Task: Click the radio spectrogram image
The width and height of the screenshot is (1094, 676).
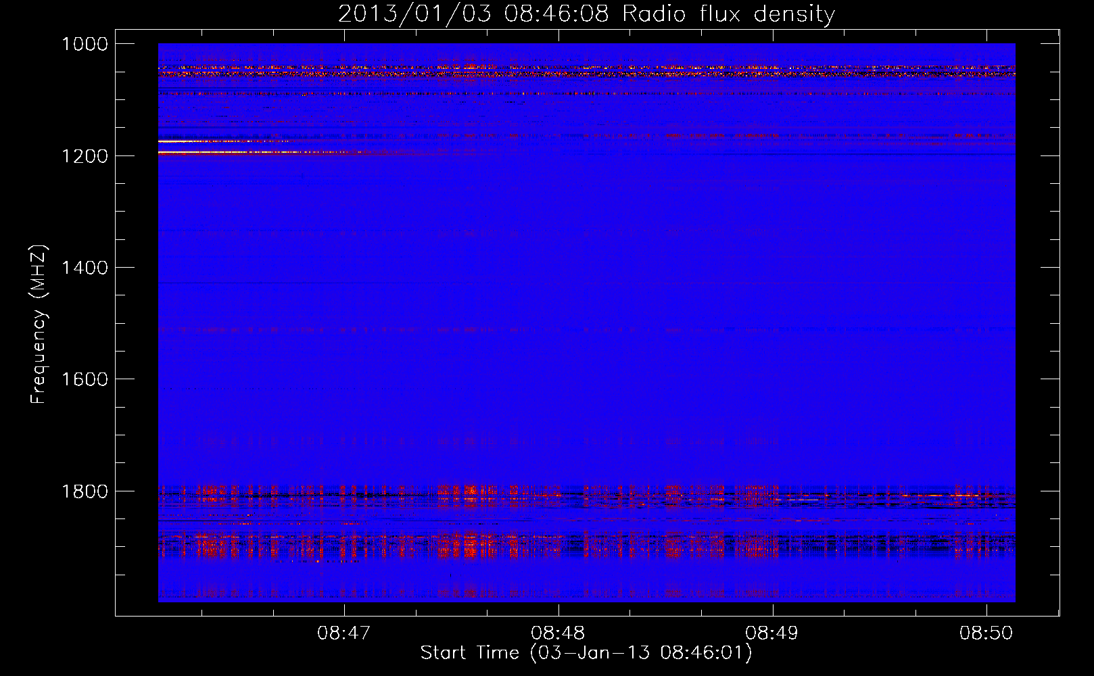Action: [x=586, y=322]
